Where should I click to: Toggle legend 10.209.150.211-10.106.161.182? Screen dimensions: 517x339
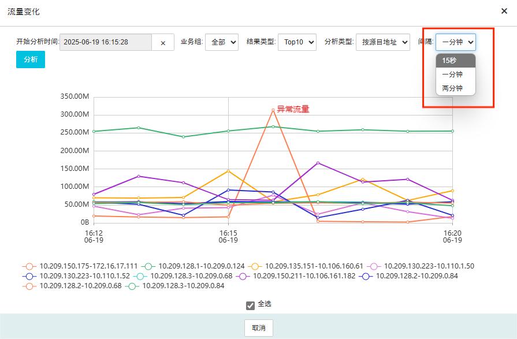click(x=296, y=276)
